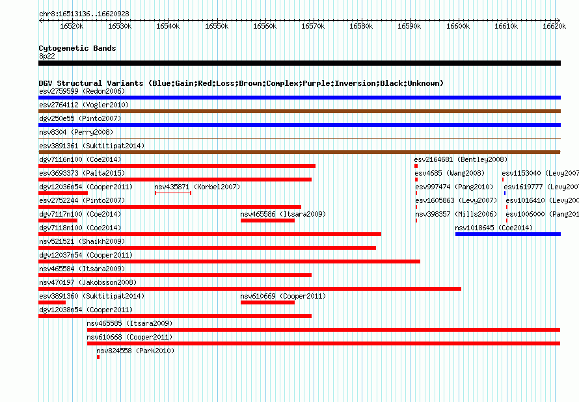Click the red esv2752244 loss bar
The image size is (579, 402).
click(170, 207)
